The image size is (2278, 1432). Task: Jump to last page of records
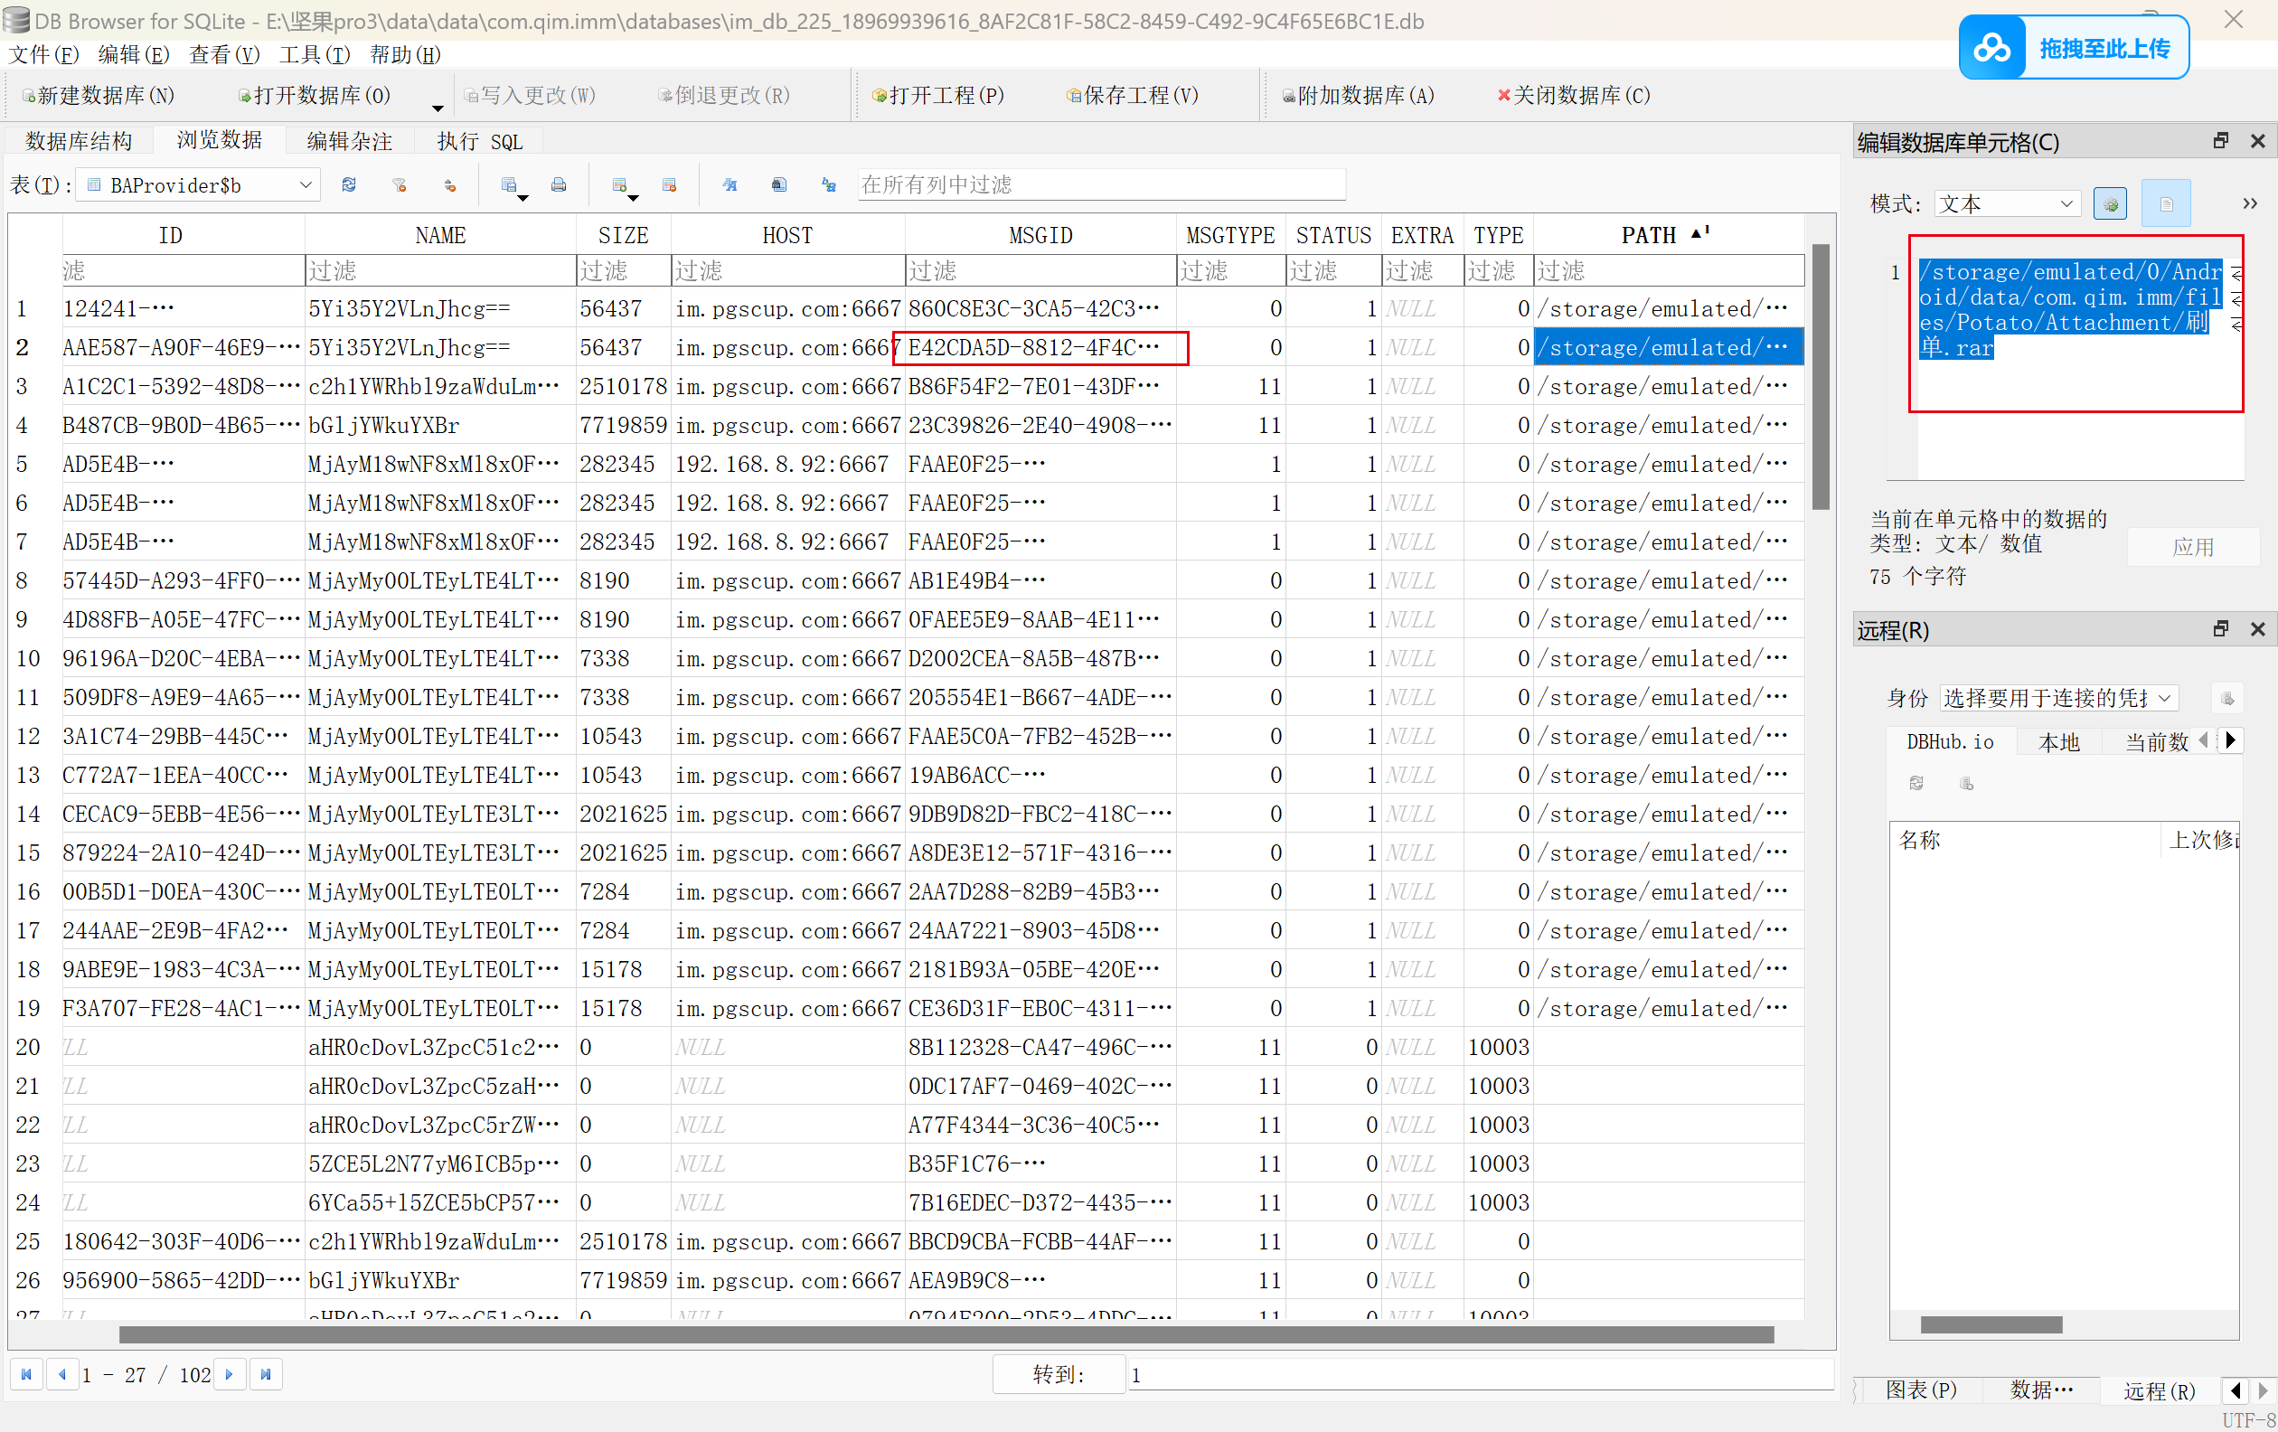point(266,1374)
